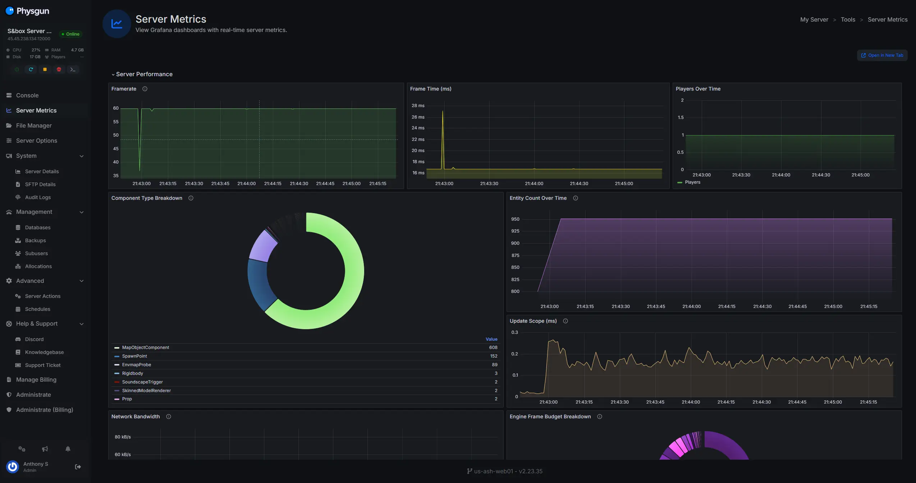Log out using the exit arrow icon
This screenshot has width=916, height=483.
[78, 467]
